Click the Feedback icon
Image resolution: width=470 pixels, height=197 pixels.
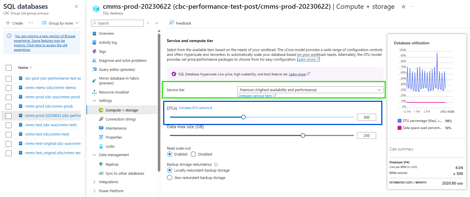[x=171, y=23]
